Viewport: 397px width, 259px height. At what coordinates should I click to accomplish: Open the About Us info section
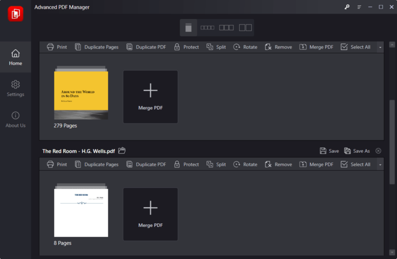(x=16, y=119)
